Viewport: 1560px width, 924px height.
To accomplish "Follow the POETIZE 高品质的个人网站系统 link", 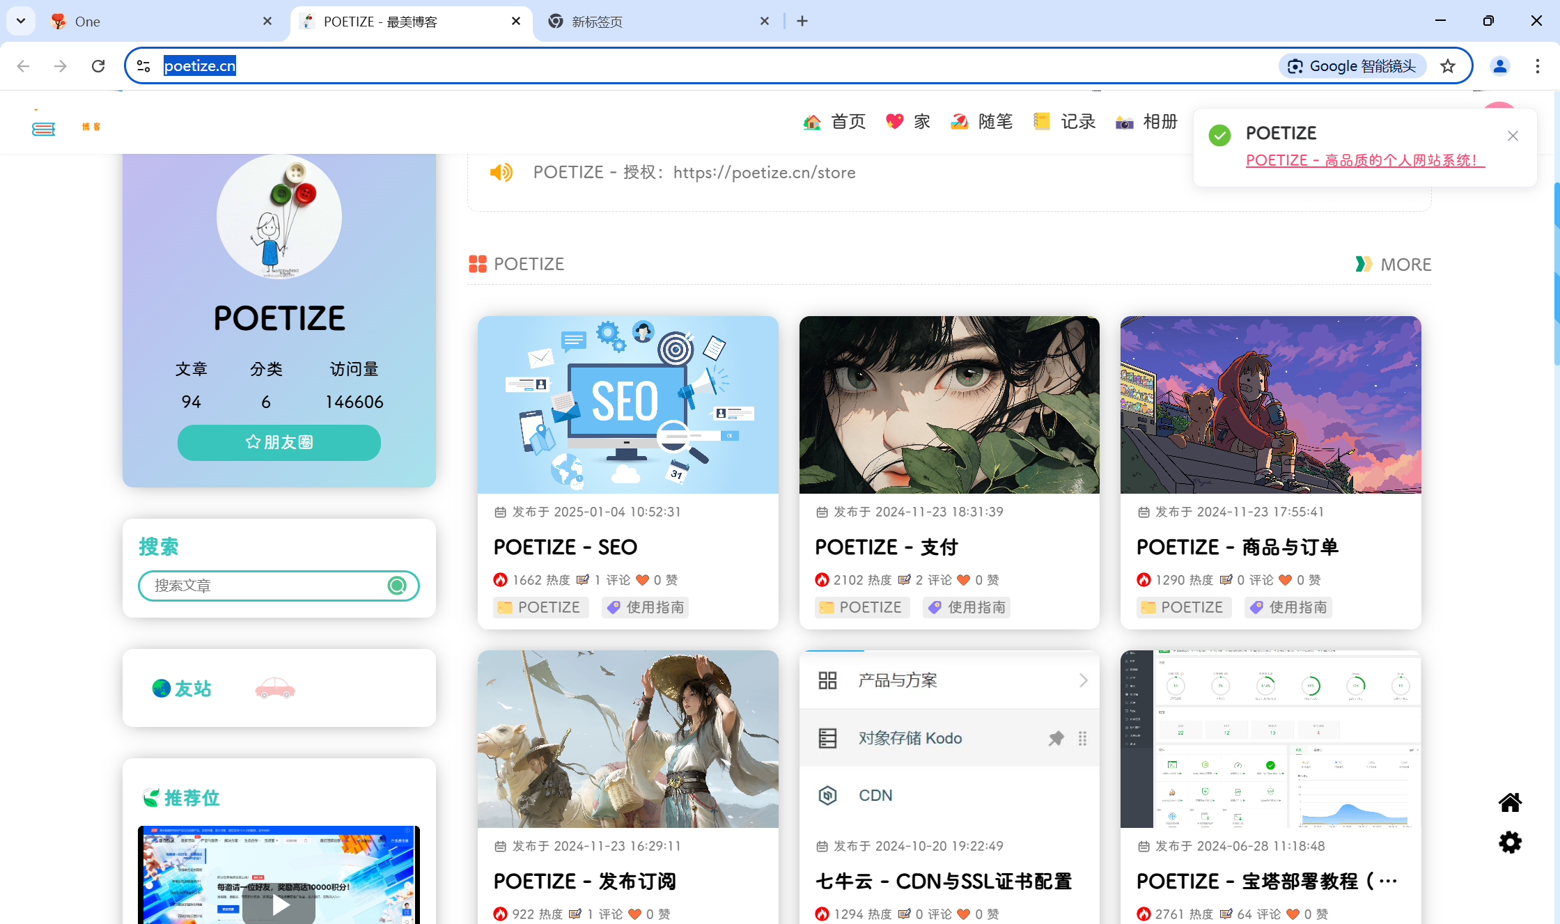I will (x=1365, y=160).
